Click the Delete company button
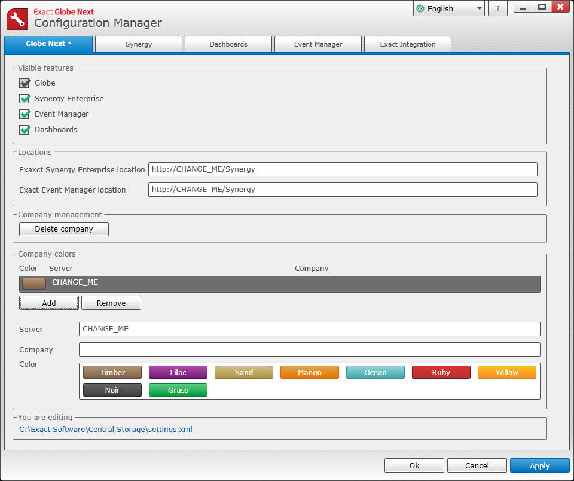Viewport: 574px width, 481px height. click(x=63, y=229)
